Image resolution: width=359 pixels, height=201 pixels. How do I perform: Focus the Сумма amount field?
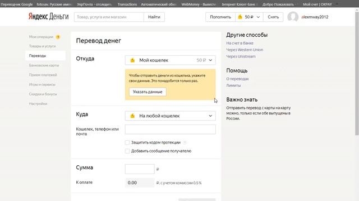point(140,169)
